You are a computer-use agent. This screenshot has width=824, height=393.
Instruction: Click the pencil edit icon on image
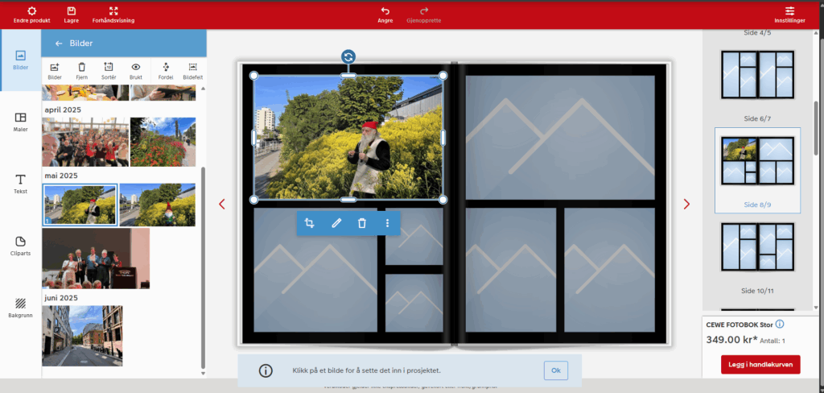pyautogui.click(x=336, y=223)
